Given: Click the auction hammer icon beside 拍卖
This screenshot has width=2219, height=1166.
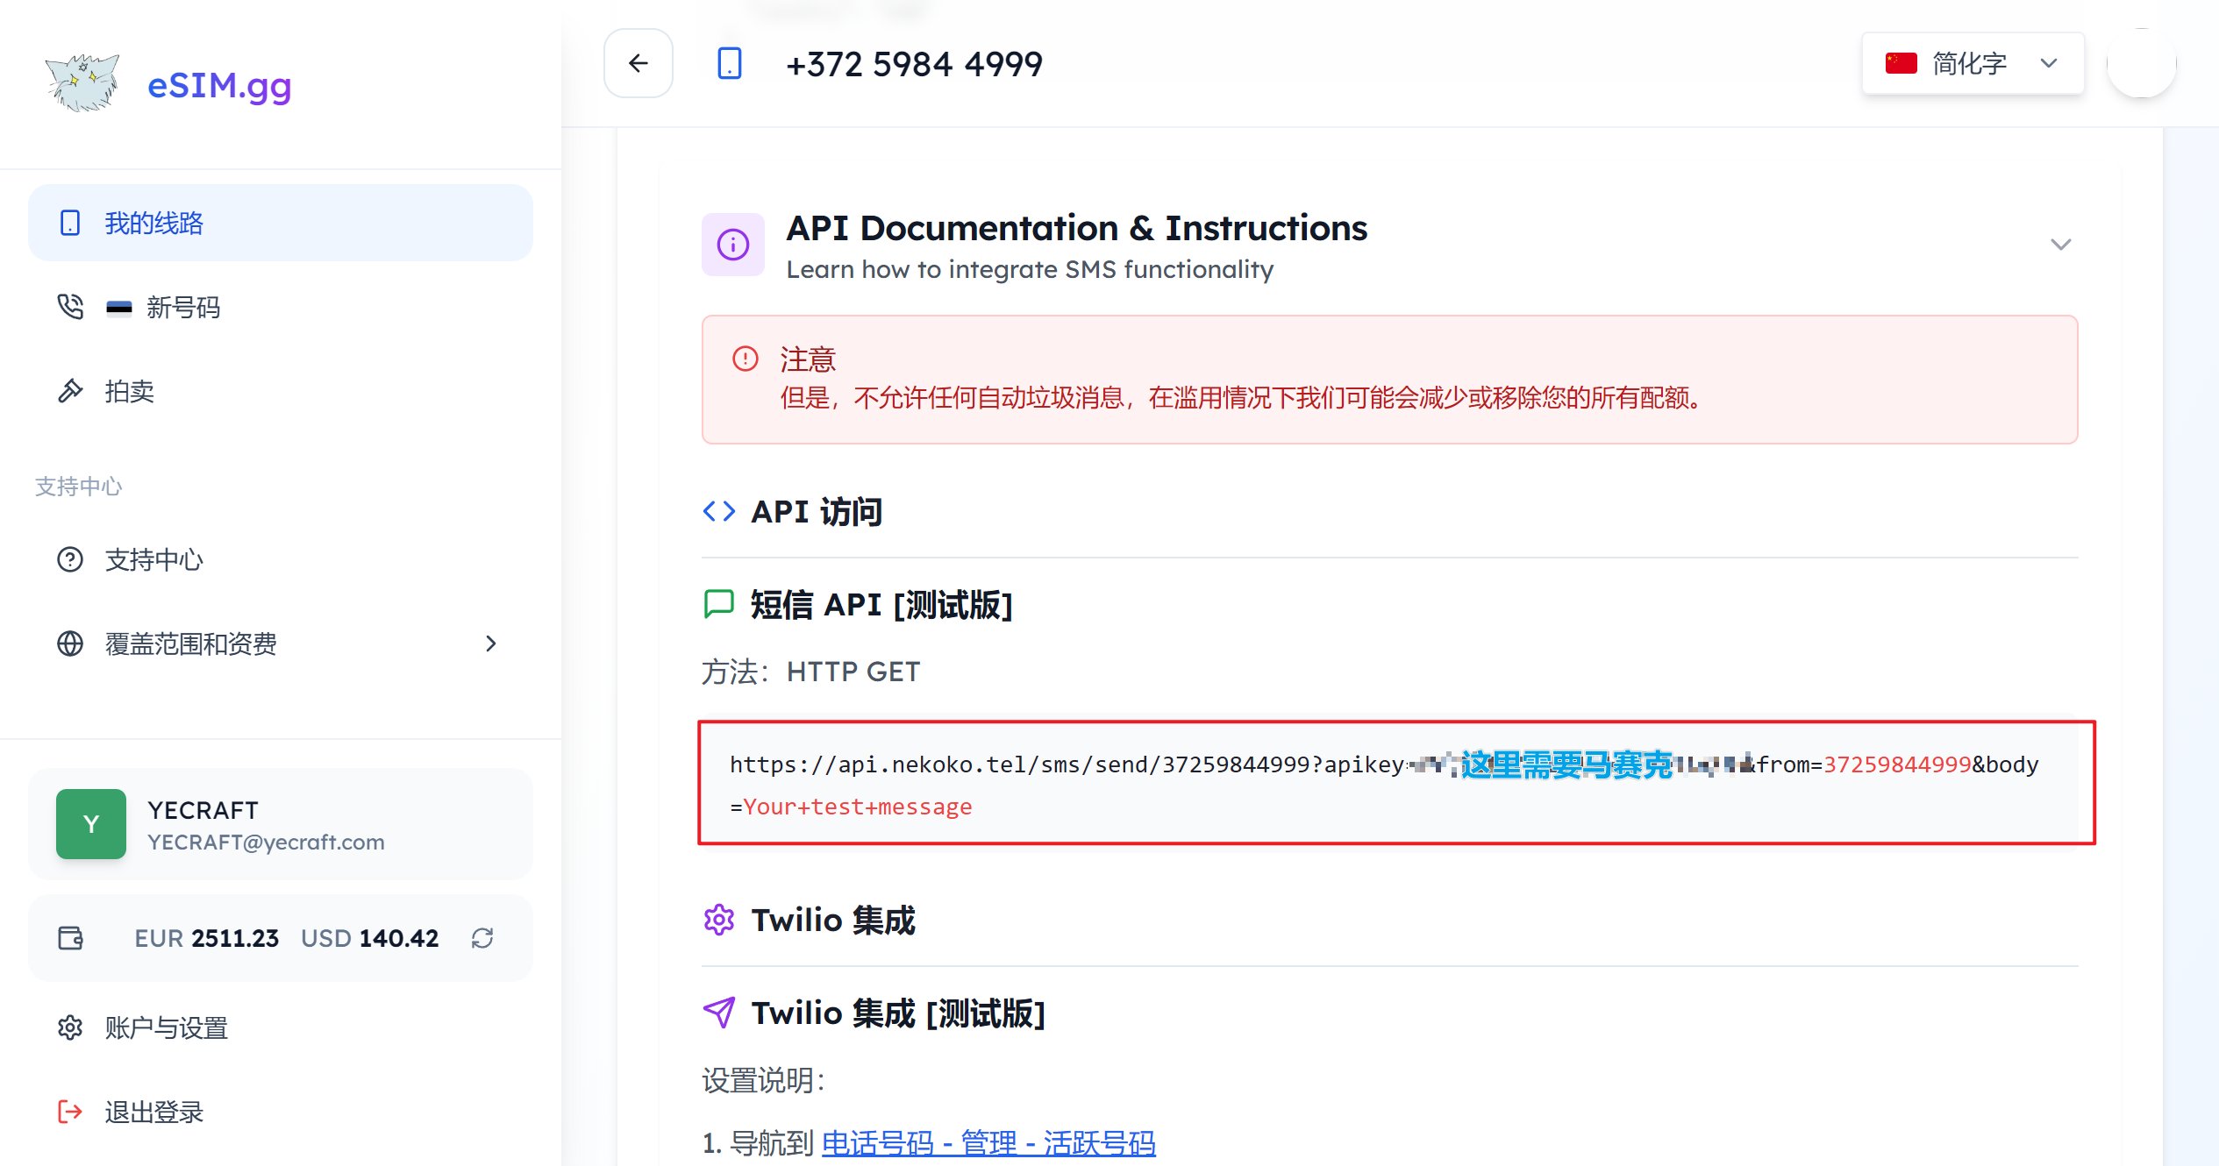Looking at the screenshot, I should tap(70, 391).
